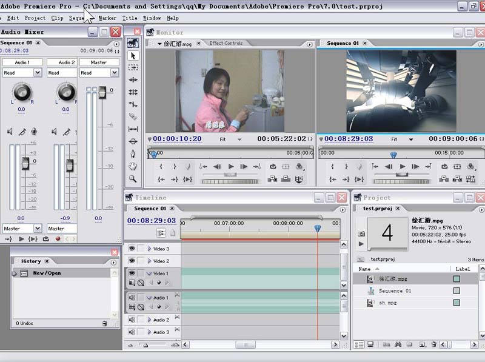485x362 pixels.
Task: Hide the Video 3 track
Action: (x=132, y=249)
